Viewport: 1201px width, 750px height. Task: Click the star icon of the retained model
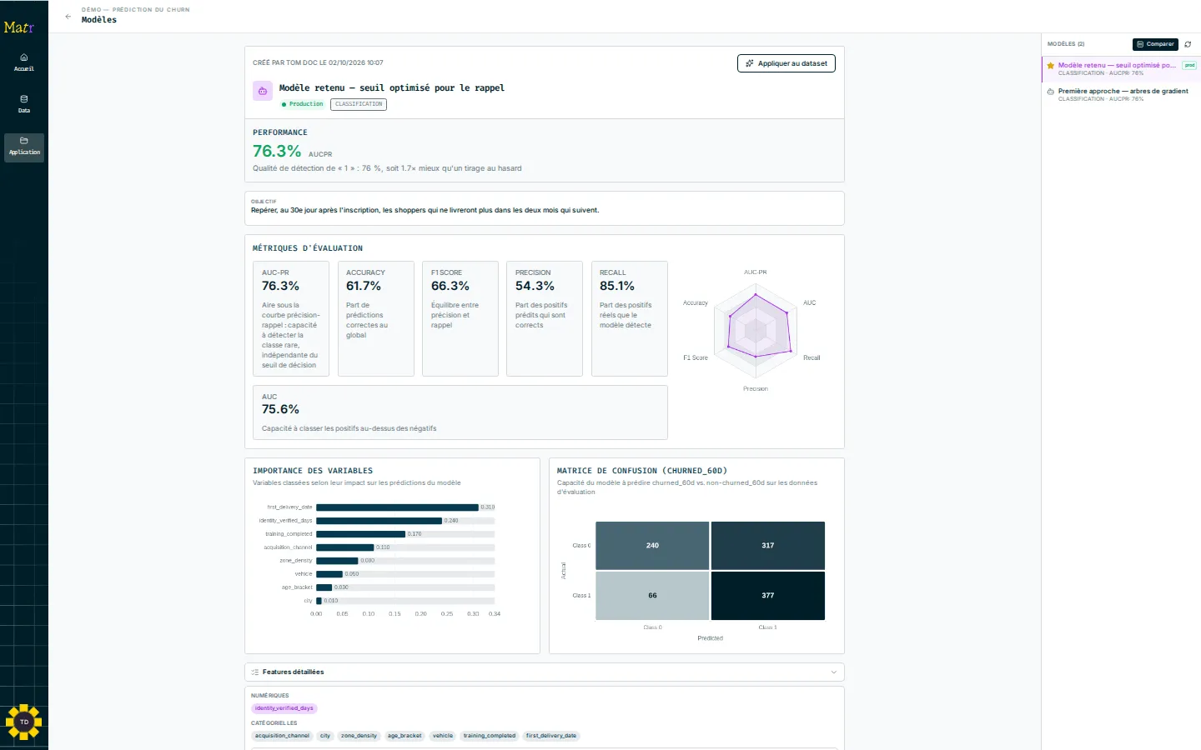coord(1051,66)
